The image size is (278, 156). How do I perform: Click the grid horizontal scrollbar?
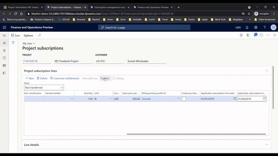196,134
